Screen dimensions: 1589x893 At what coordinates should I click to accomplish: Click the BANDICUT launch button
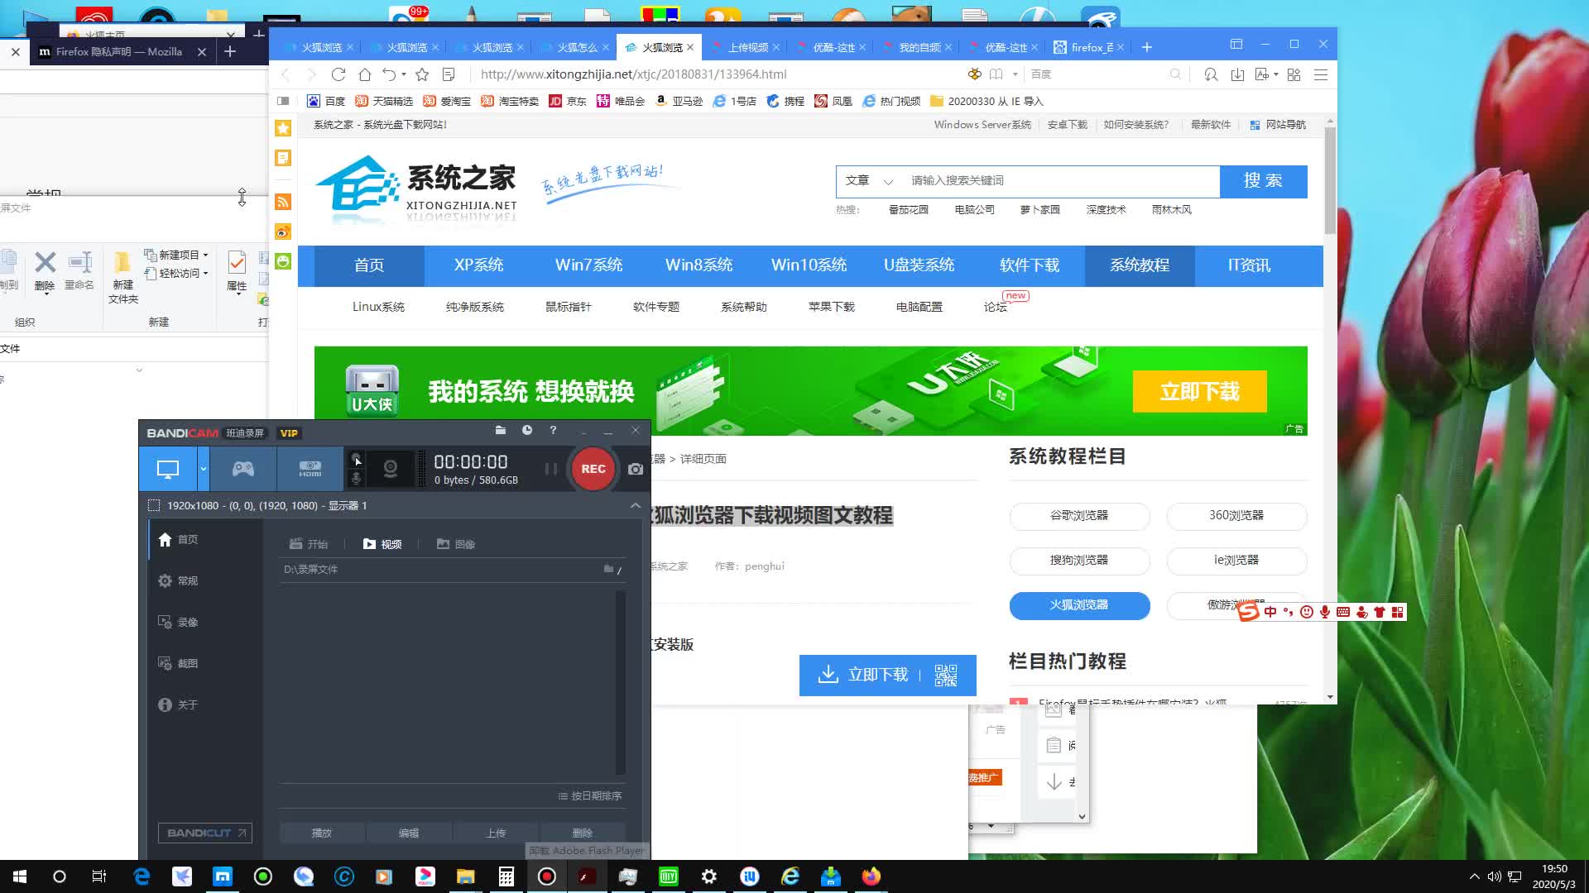click(205, 833)
